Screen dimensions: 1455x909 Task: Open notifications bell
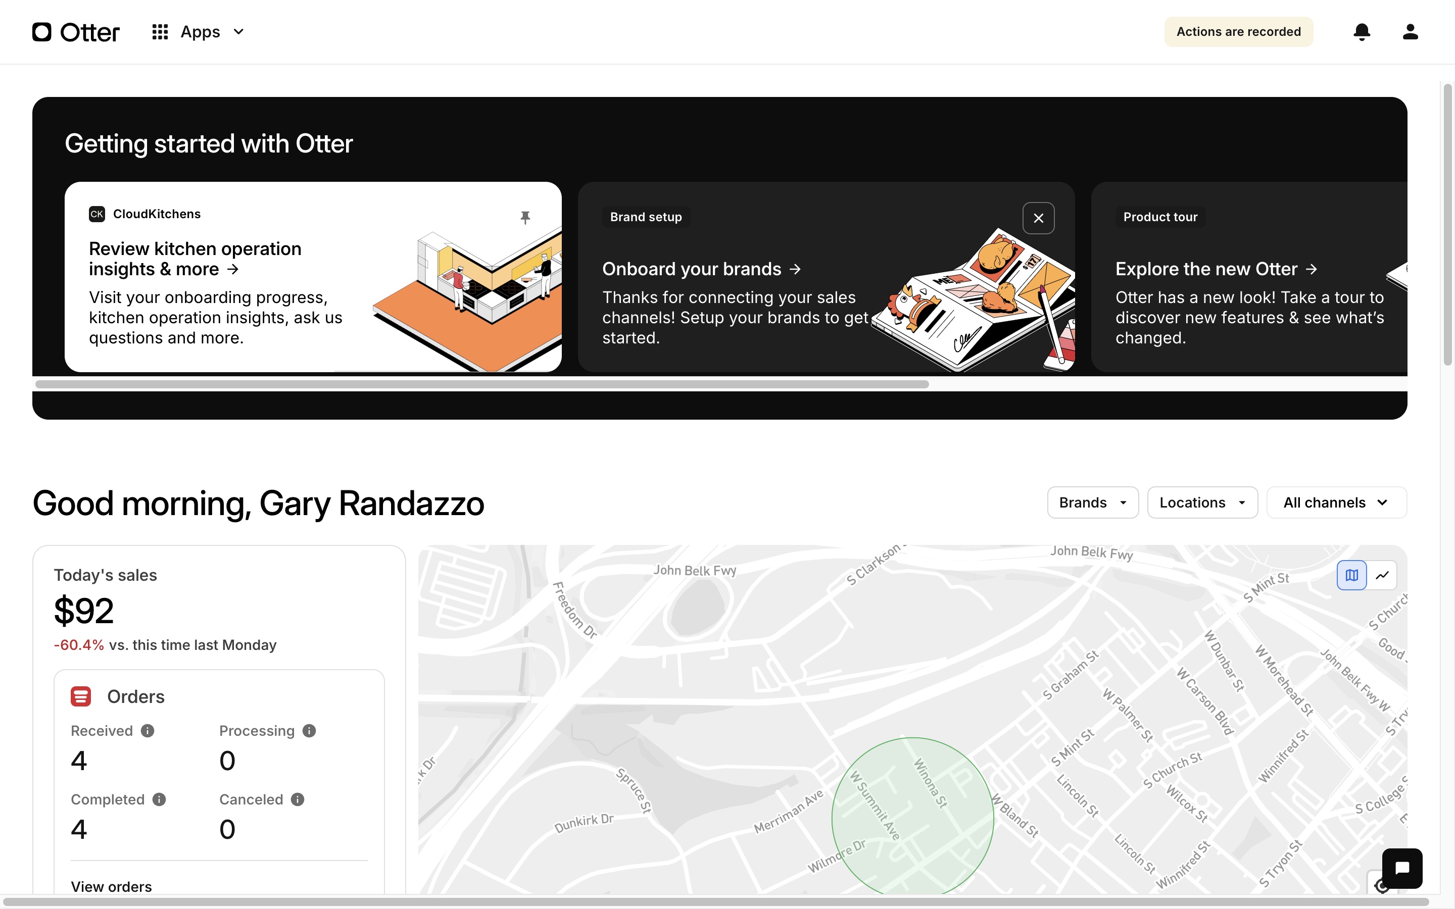(x=1362, y=32)
